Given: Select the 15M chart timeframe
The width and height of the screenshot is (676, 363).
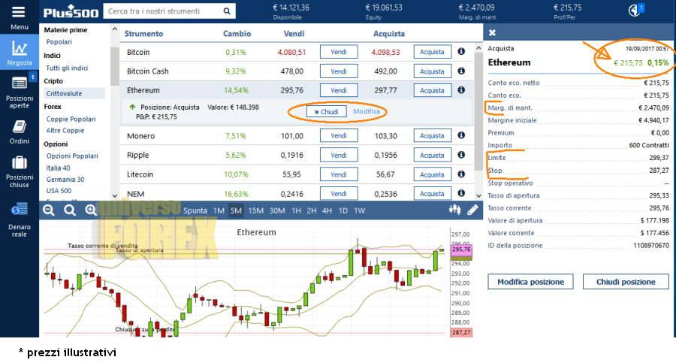Looking at the screenshot, I should click(255, 210).
